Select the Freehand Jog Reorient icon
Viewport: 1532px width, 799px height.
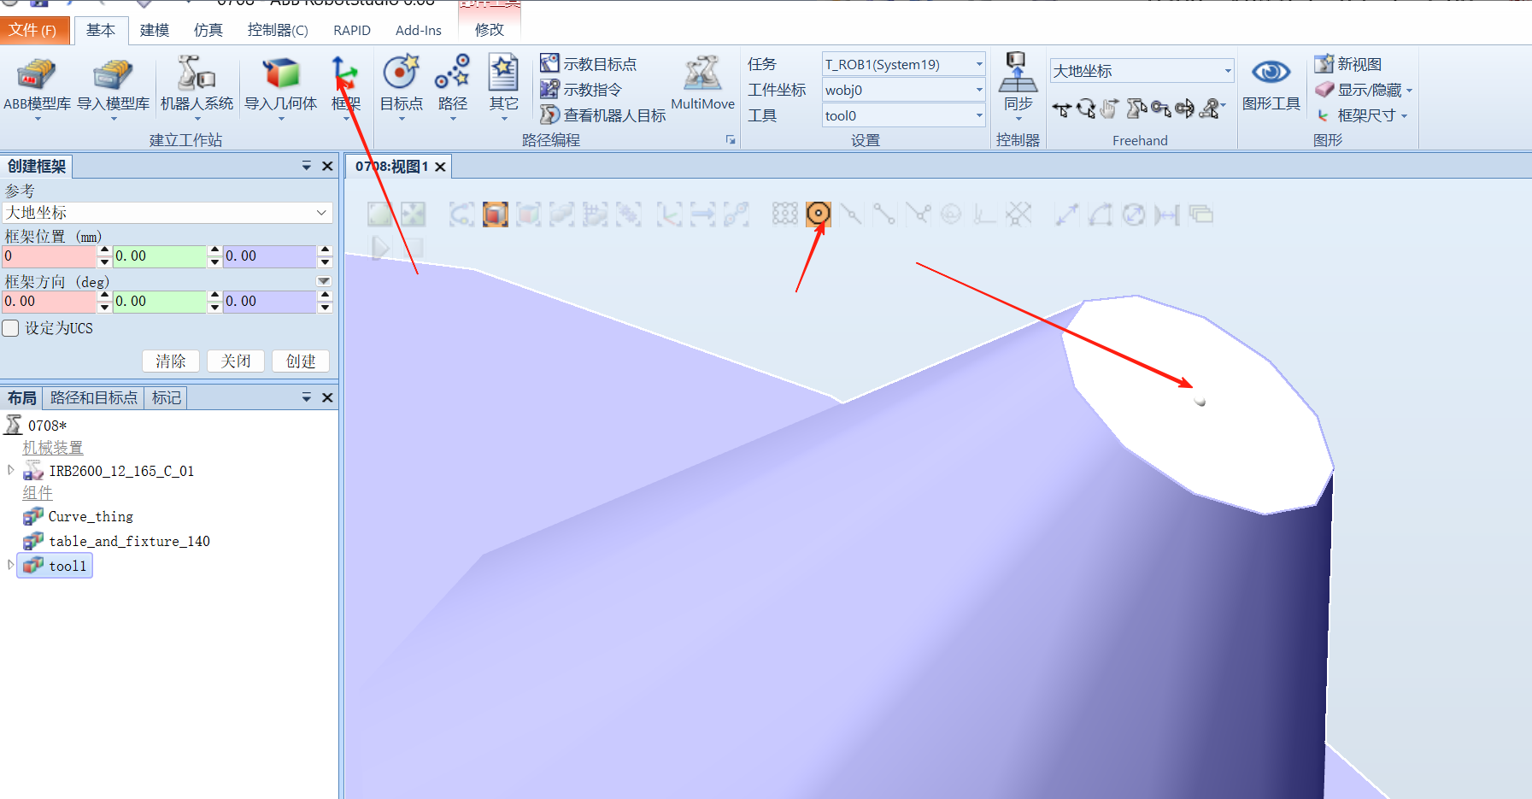1184,109
